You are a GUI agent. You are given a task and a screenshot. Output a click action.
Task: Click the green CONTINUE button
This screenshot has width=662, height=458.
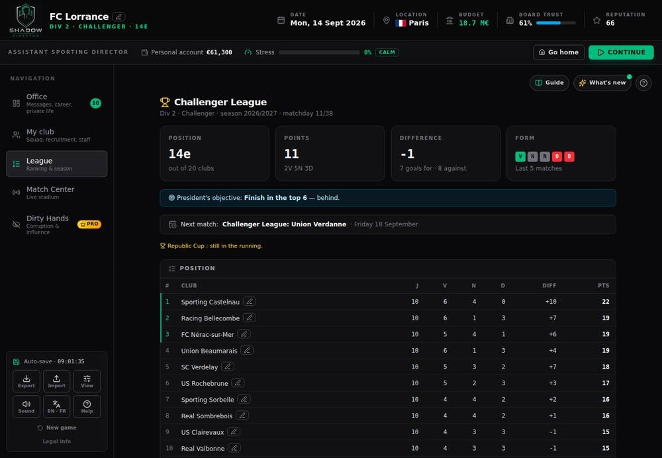[x=621, y=52]
